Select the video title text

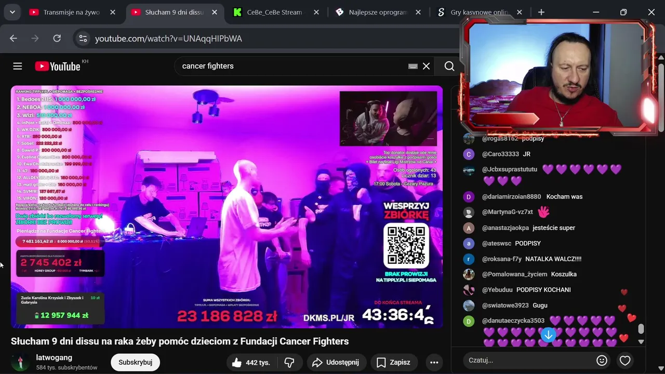point(180,341)
